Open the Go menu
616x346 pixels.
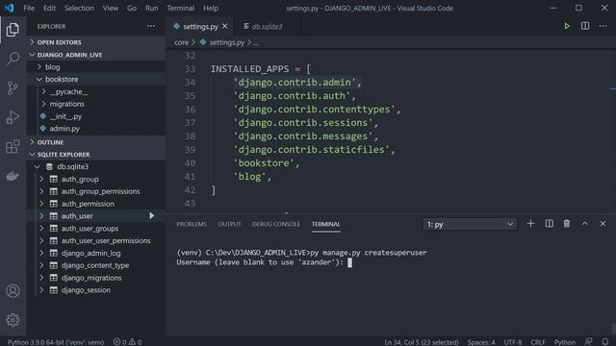(x=132, y=8)
